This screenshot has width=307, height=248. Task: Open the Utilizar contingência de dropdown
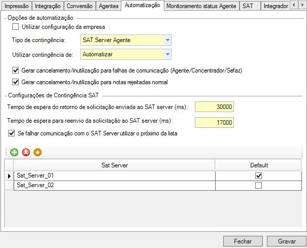[x=167, y=54]
